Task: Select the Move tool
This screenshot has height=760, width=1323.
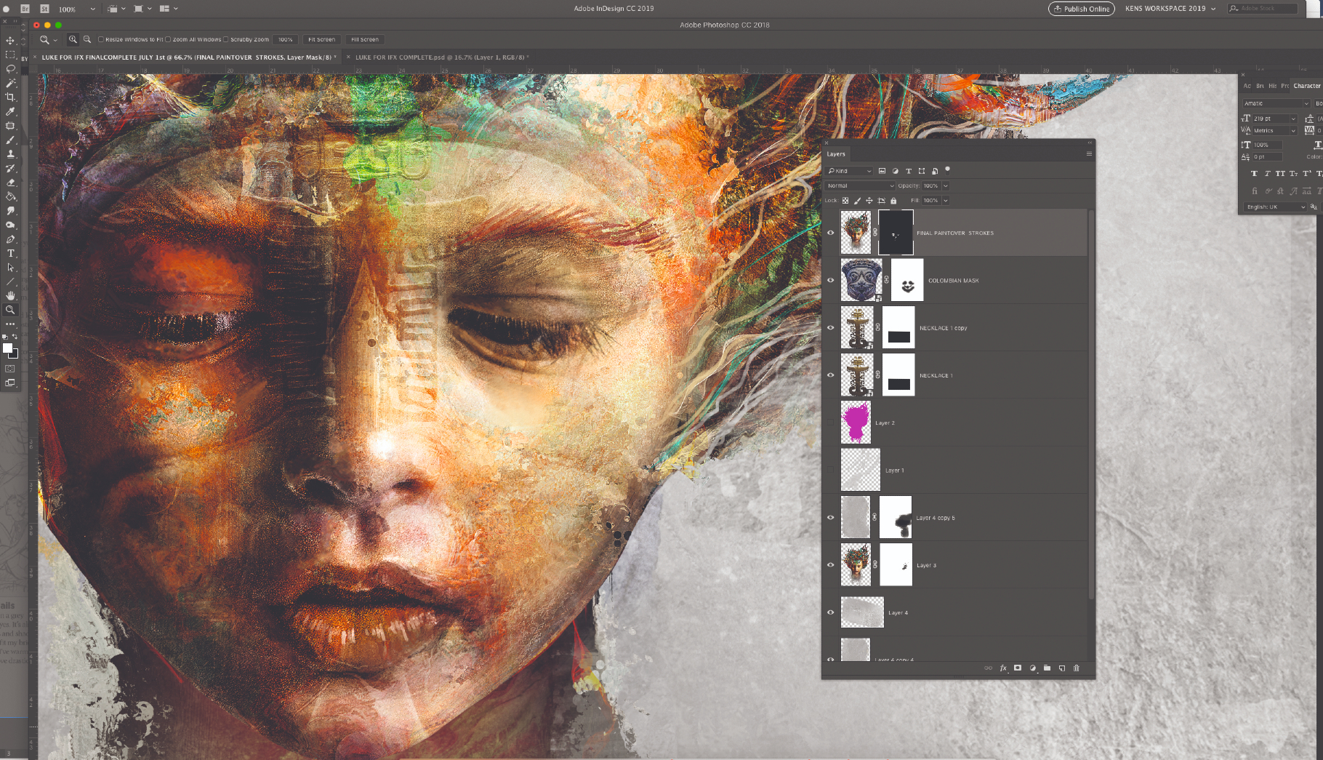Action: (x=10, y=40)
